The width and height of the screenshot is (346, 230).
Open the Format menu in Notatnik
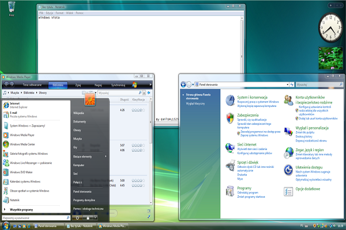pyautogui.click(x=59, y=13)
